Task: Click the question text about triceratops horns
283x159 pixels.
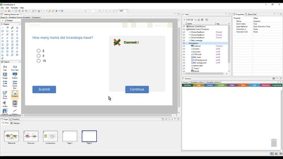Action: (63, 38)
